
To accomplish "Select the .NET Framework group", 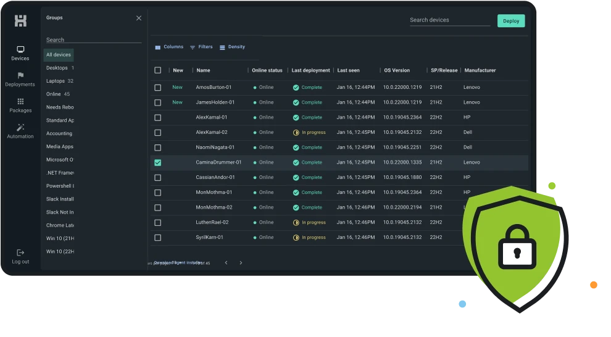I will pyautogui.click(x=60, y=173).
